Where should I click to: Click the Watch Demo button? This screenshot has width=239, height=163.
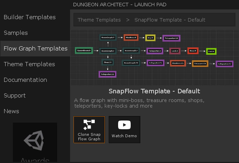pos(124,130)
